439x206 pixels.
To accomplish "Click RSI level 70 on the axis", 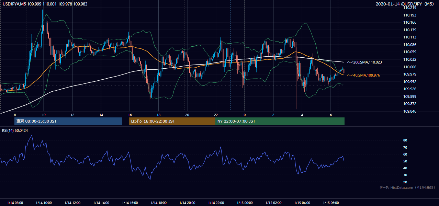I will point(405,147).
